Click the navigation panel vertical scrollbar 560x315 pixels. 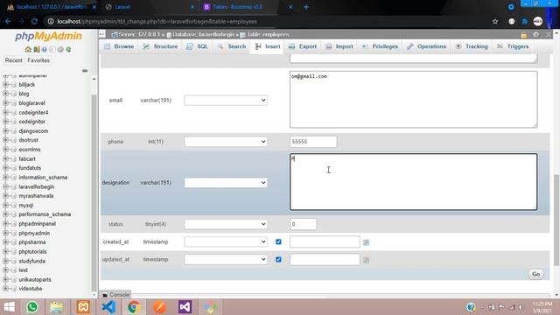[94, 192]
